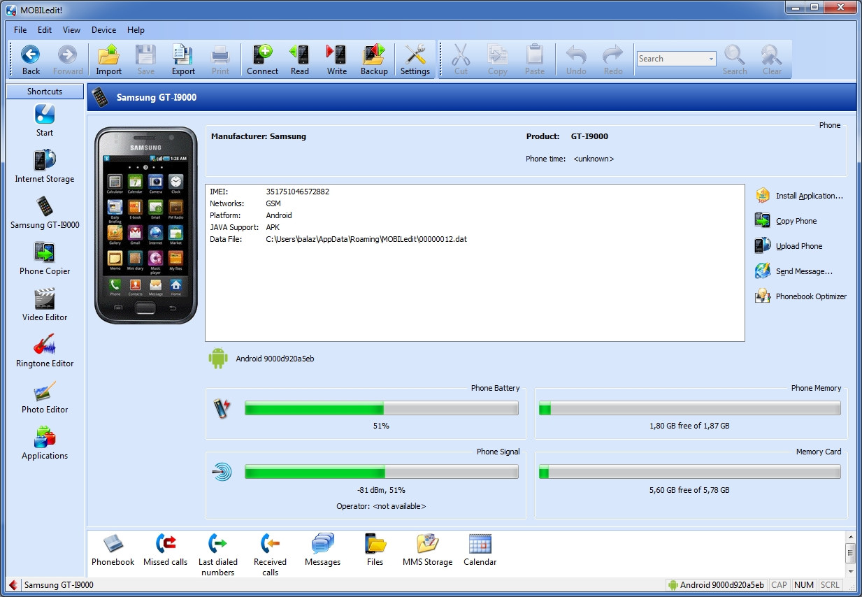Launch the Phone Copier
Viewport: 862px width, 597px height.
45,259
